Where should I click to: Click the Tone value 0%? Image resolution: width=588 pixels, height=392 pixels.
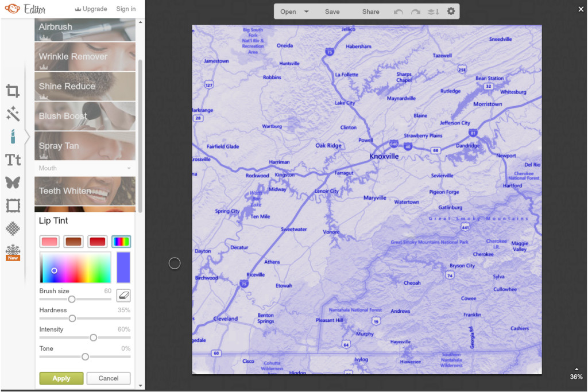126,348
